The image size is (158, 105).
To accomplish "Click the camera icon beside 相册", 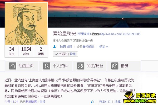I will tap(115, 66).
